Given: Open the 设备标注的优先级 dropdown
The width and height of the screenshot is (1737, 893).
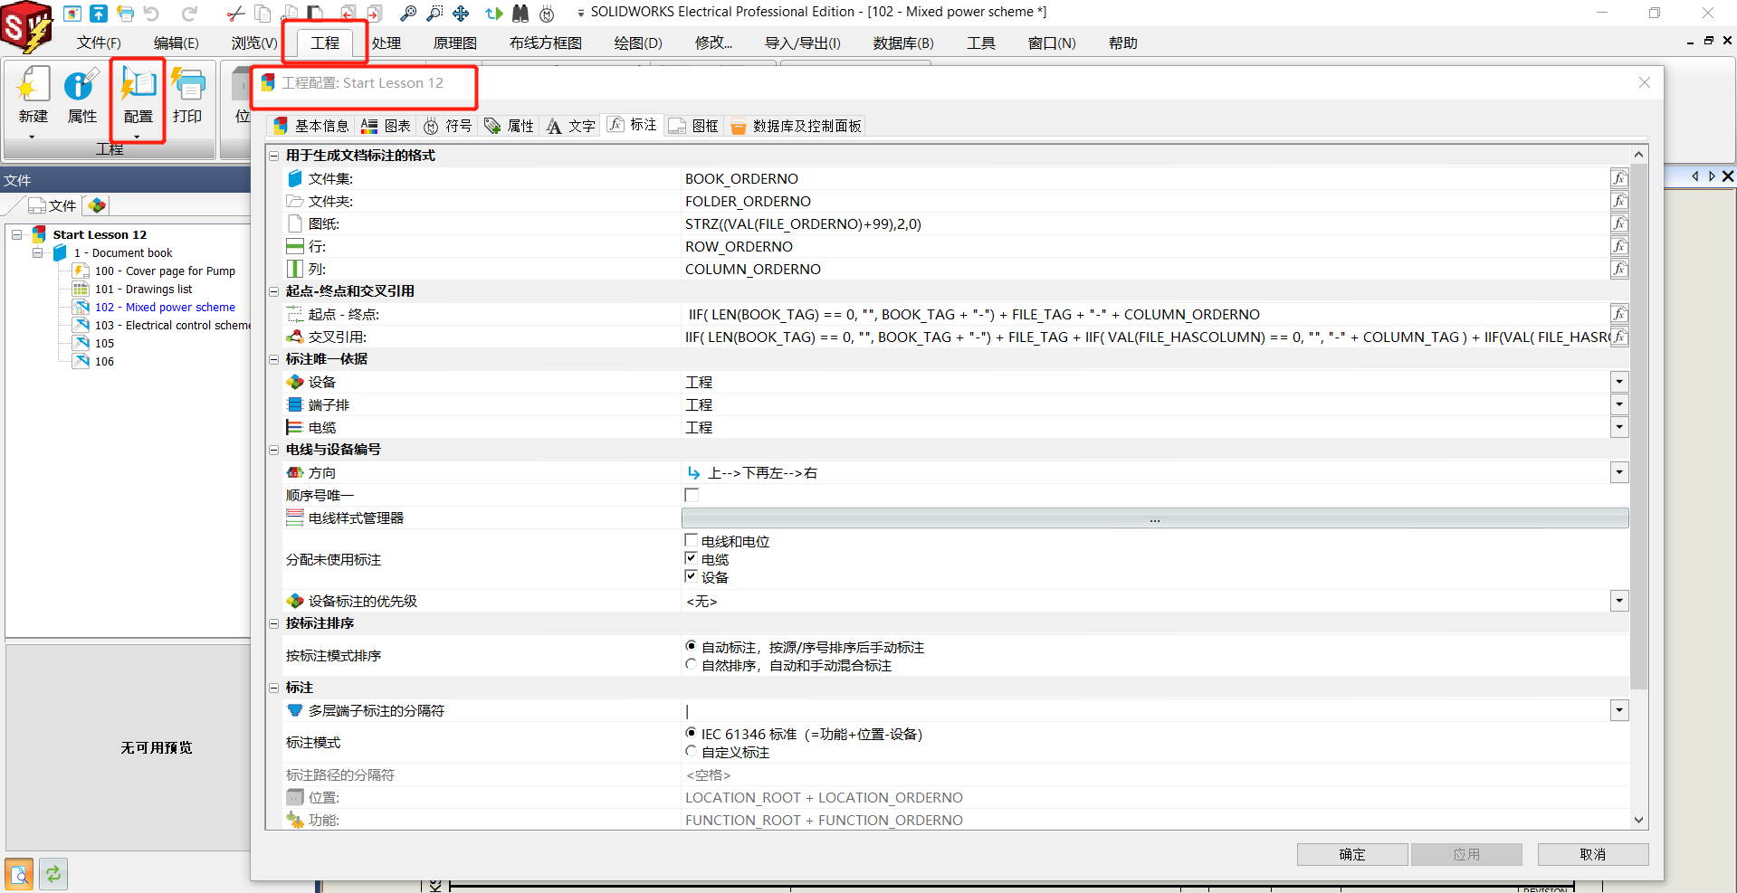Looking at the screenshot, I should point(1619,601).
